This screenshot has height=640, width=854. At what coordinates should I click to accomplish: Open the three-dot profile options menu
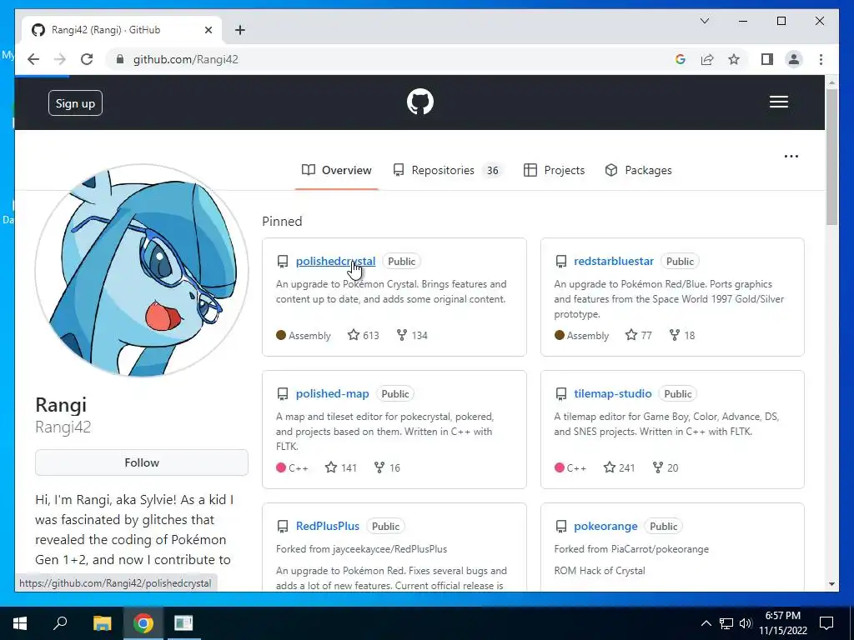point(791,156)
